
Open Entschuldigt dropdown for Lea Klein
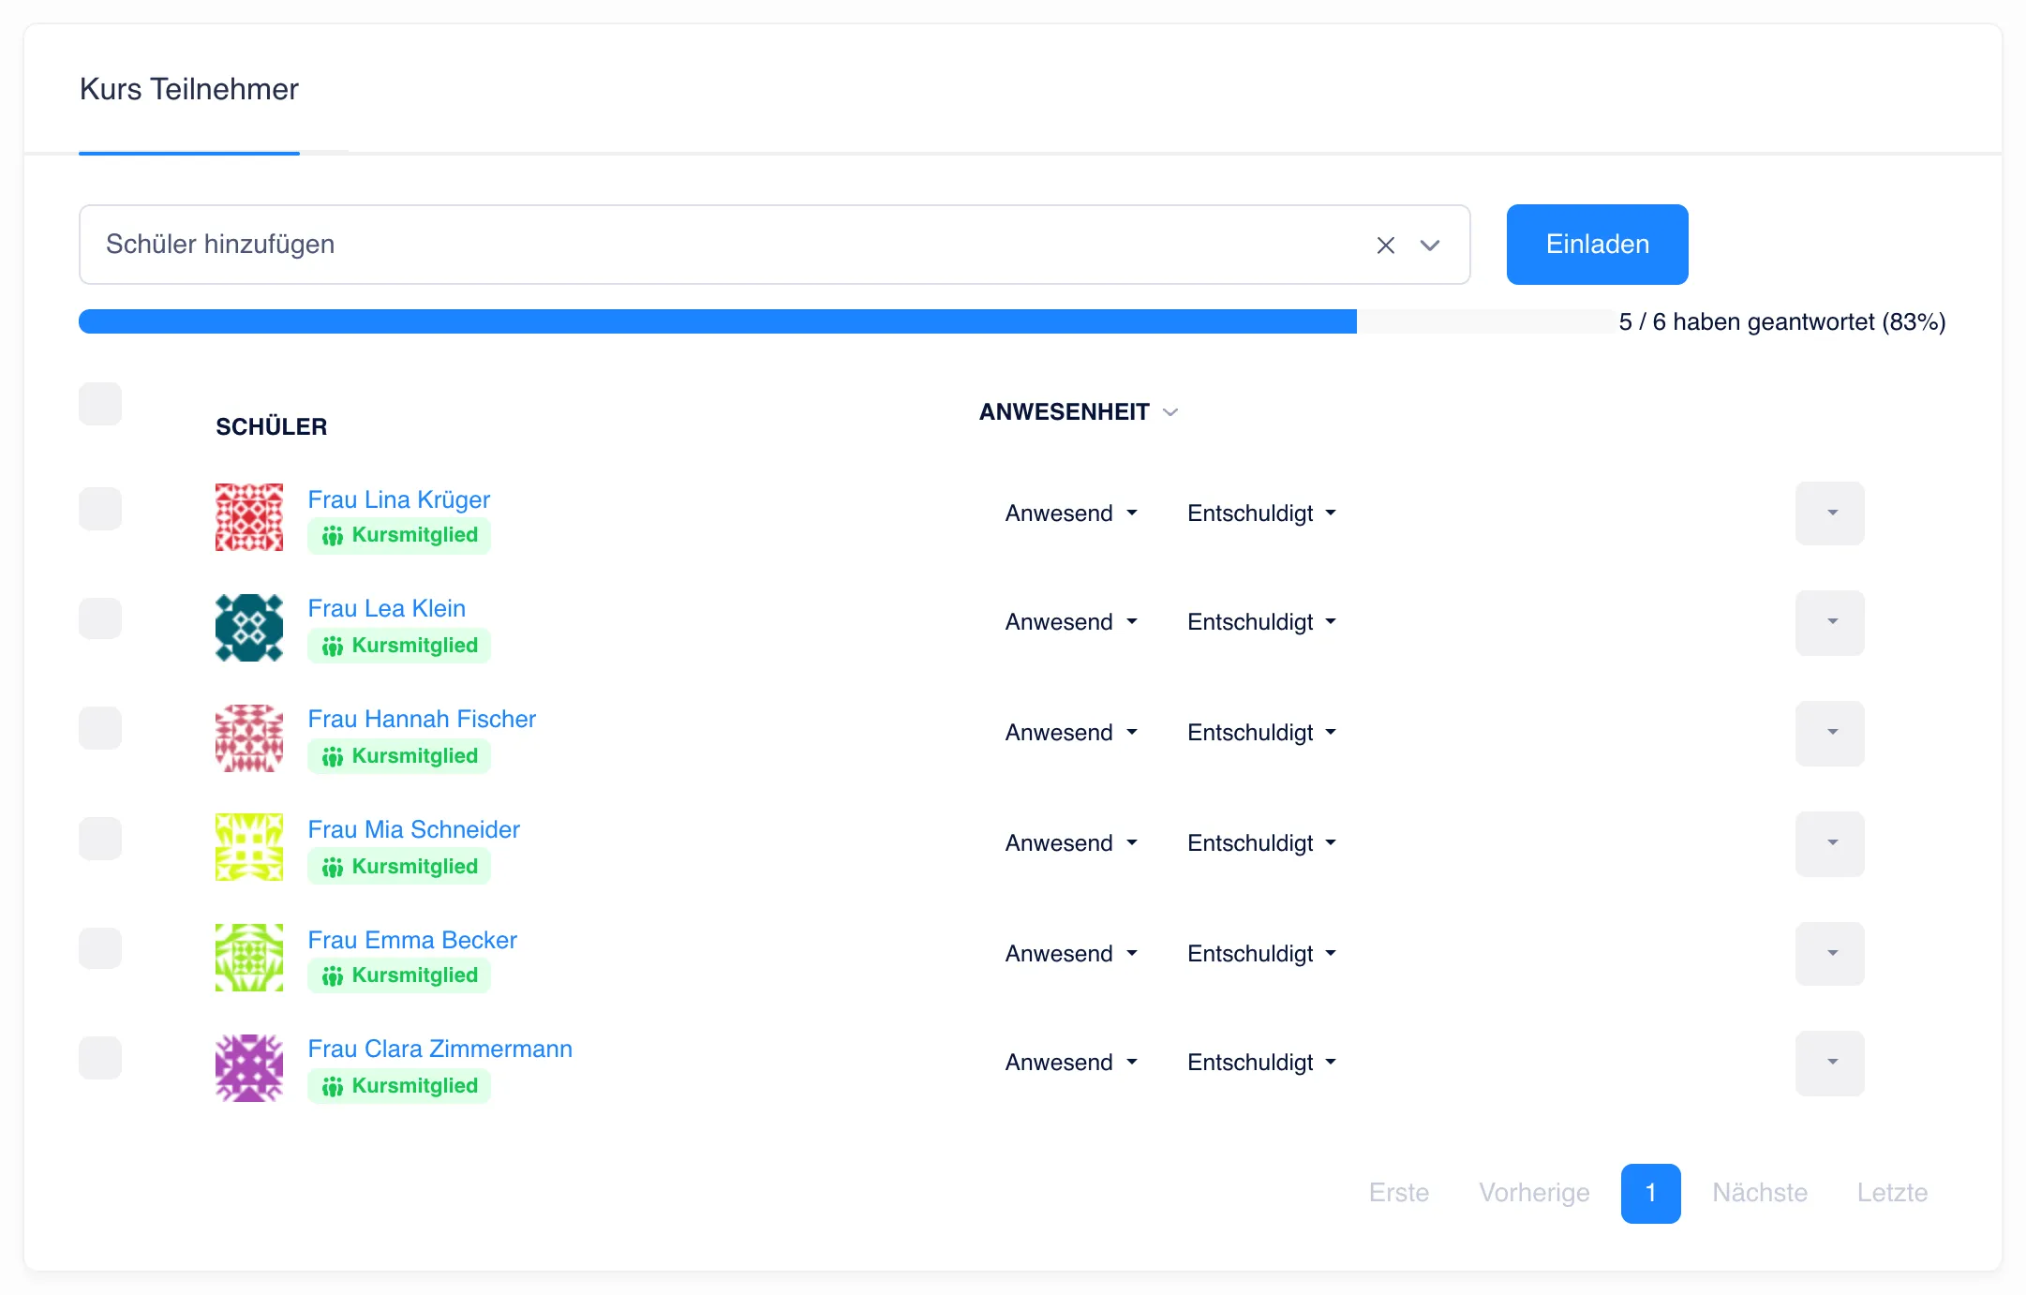coord(1261,622)
